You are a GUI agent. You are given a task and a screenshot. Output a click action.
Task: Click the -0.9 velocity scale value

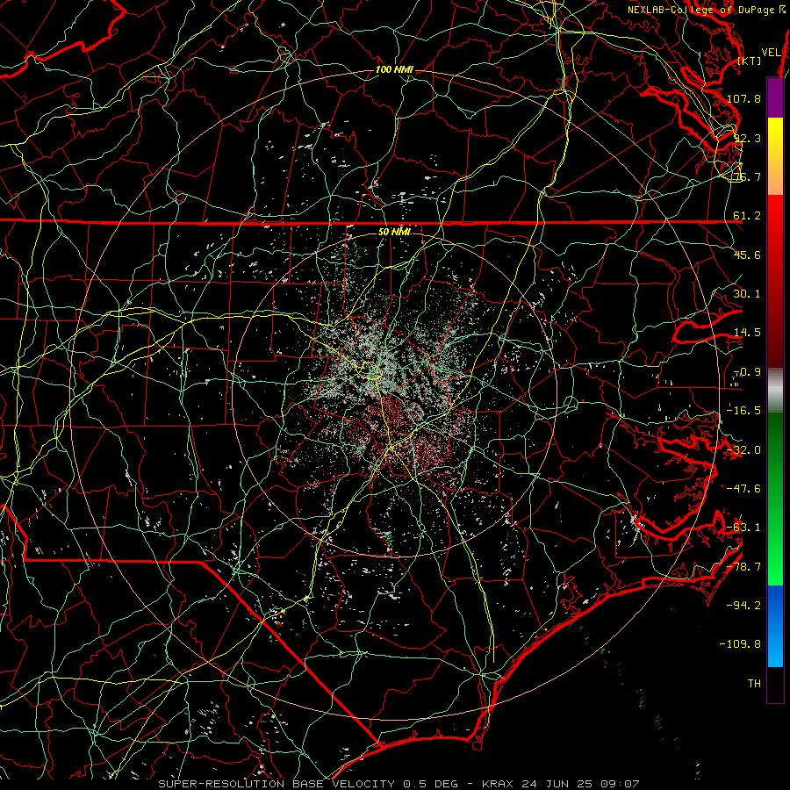pos(747,372)
